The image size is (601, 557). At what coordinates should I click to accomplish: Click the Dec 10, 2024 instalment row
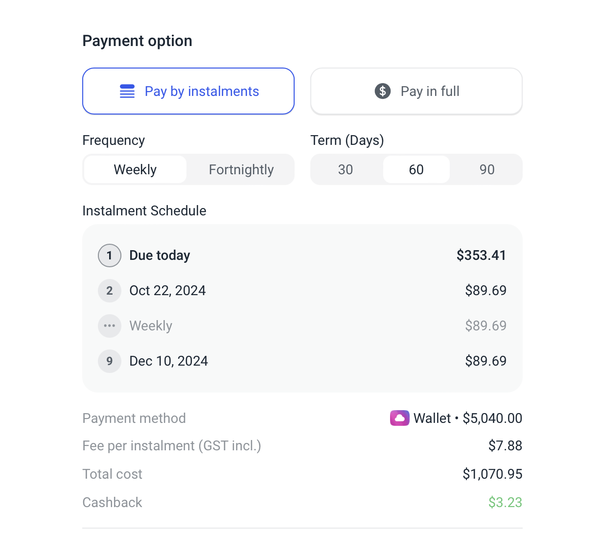(302, 361)
